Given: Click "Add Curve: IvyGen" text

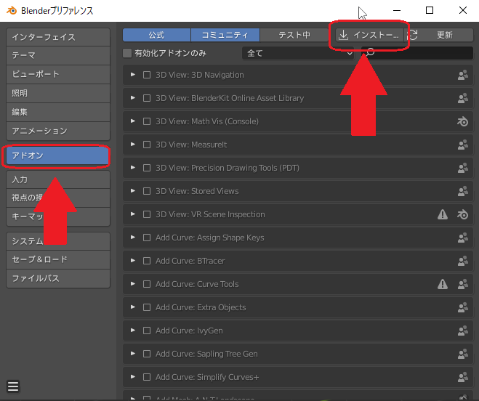Looking at the screenshot, I should coord(189,331).
